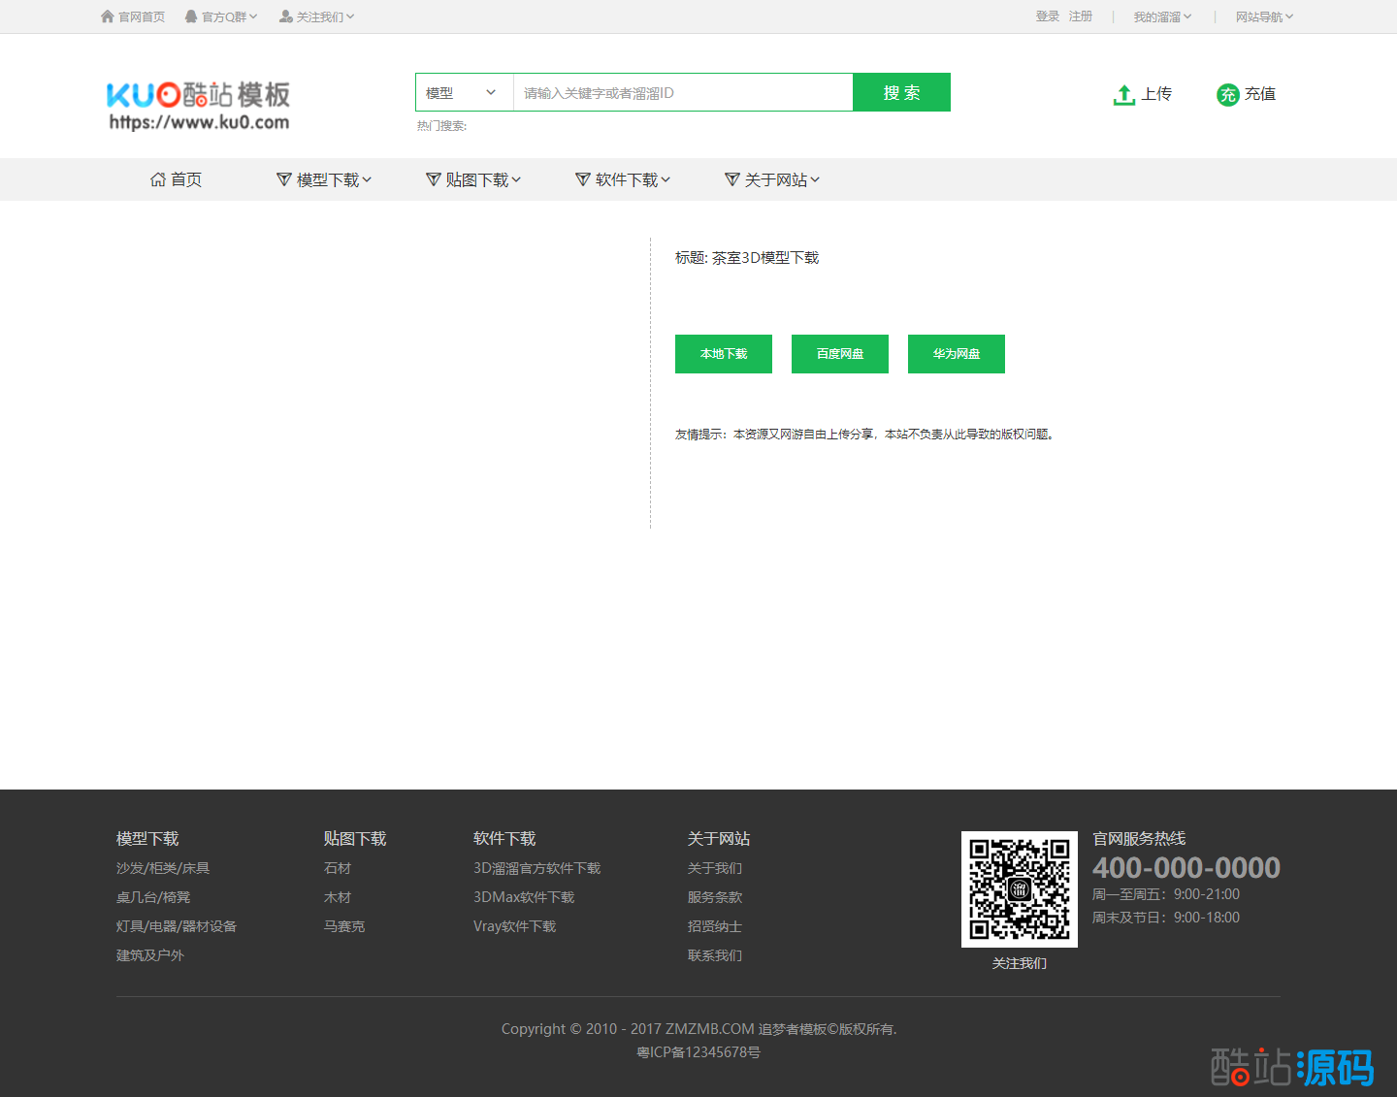The height and width of the screenshot is (1097, 1397).
Task: Click the user icon beside 关注我们
Action: coord(286,16)
